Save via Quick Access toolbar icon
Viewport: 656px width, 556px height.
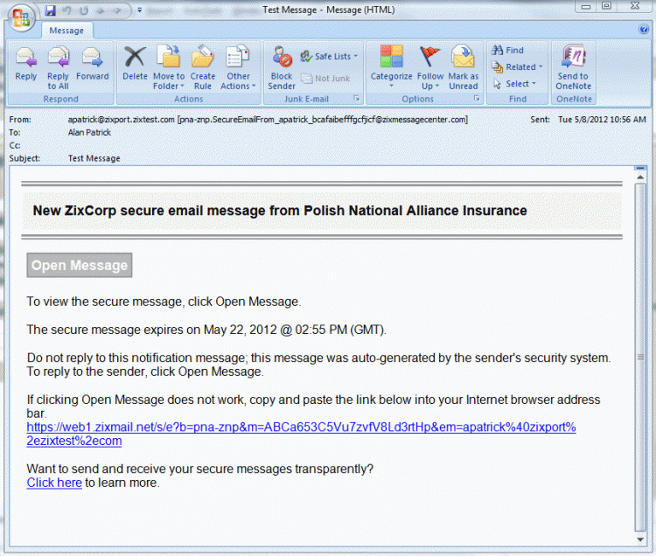[x=50, y=10]
